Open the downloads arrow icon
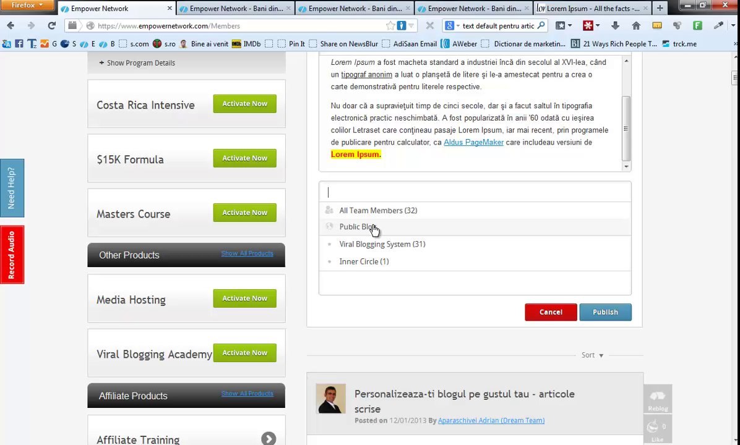 point(615,25)
